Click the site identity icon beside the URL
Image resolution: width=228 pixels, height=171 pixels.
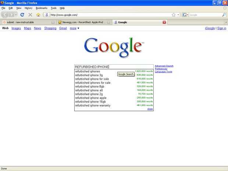tap(47, 15)
